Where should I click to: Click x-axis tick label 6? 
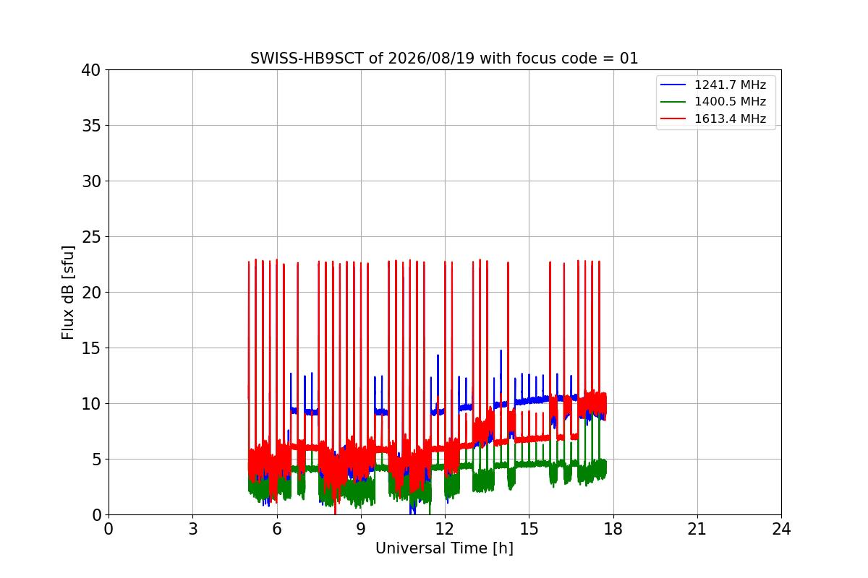tap(276, 529)
